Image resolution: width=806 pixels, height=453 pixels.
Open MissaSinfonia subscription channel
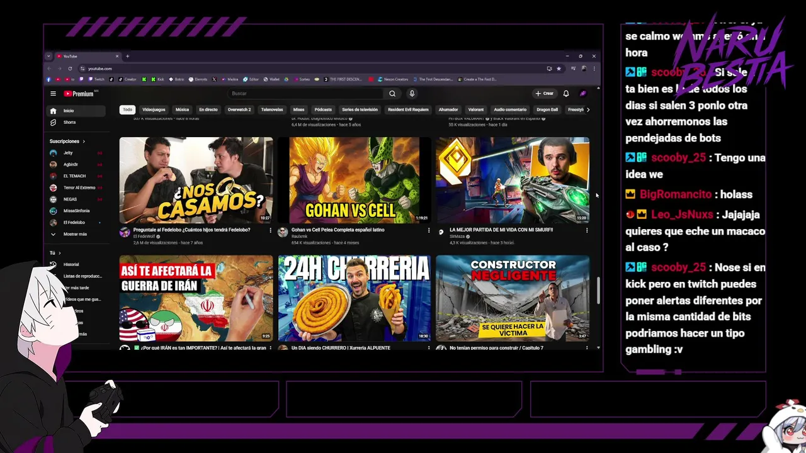coord(76,211)
